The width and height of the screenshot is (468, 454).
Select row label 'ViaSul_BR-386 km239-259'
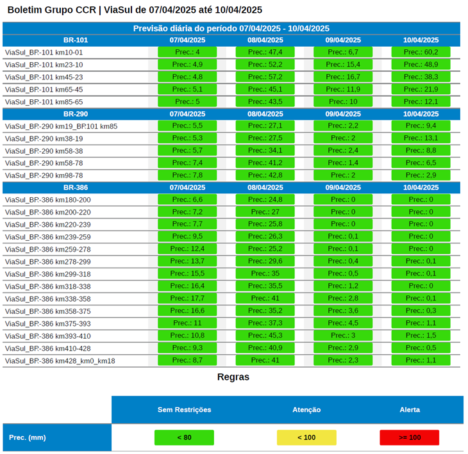point(47,237)
